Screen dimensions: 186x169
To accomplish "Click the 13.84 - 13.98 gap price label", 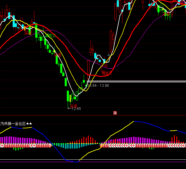I will [x=98, y=86].
